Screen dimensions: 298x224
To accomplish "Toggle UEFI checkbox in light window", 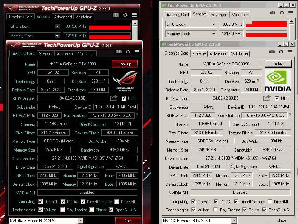I will point(277,98).
